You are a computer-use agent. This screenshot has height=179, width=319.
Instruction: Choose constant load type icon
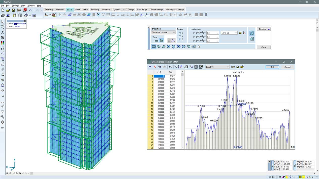pos(156,41)
